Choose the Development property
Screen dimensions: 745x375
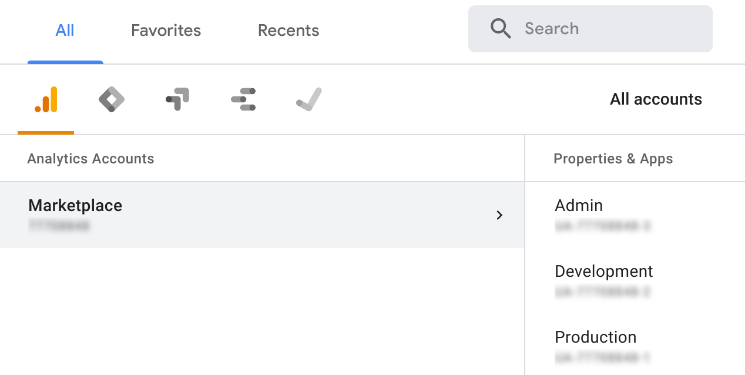pos(604,272)
